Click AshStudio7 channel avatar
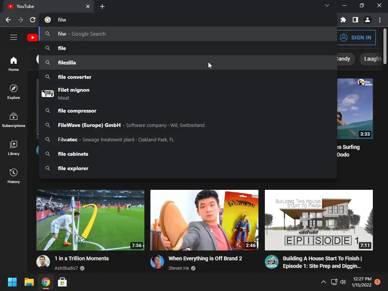 [x=43, y=262]
